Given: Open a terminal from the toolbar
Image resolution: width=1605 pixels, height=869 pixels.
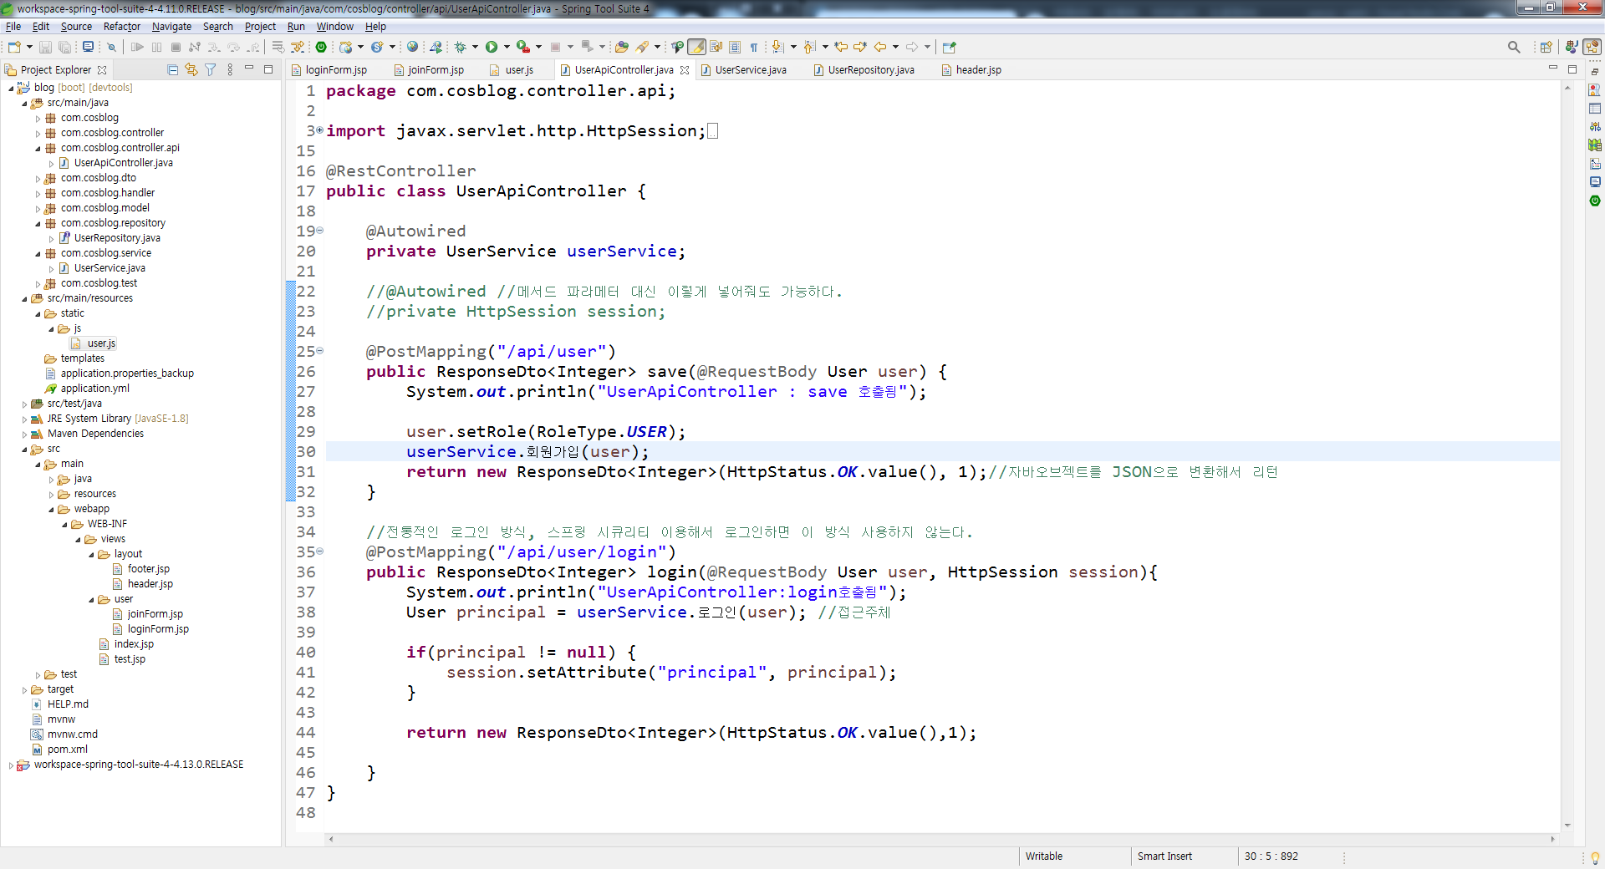Looking at the screenshot, I should (88, 47).
